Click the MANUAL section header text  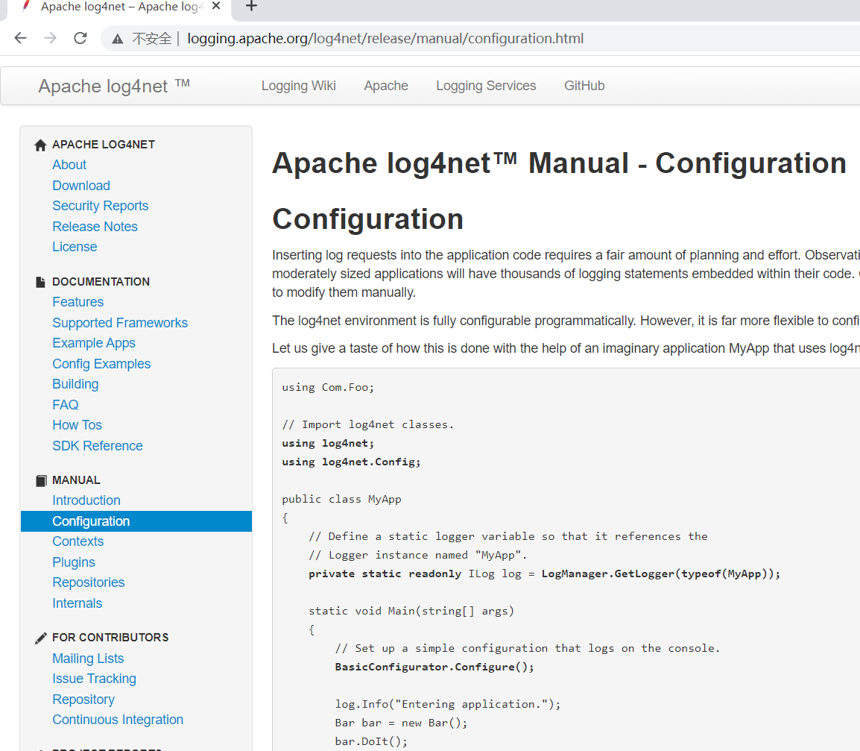(76, 480)
